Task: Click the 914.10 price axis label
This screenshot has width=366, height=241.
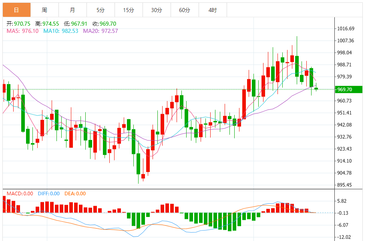Action: click(x=344, y=161)
